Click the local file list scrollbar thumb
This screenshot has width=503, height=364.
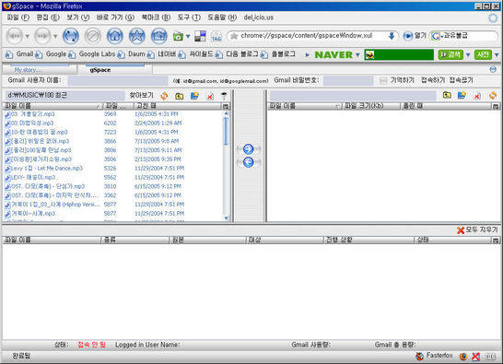pos(226,131)
